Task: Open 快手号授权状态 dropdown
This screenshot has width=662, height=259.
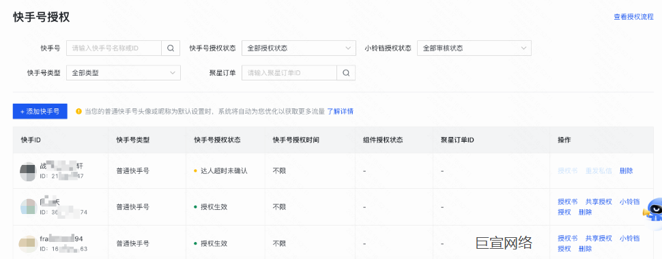Action: coord(298,48)
